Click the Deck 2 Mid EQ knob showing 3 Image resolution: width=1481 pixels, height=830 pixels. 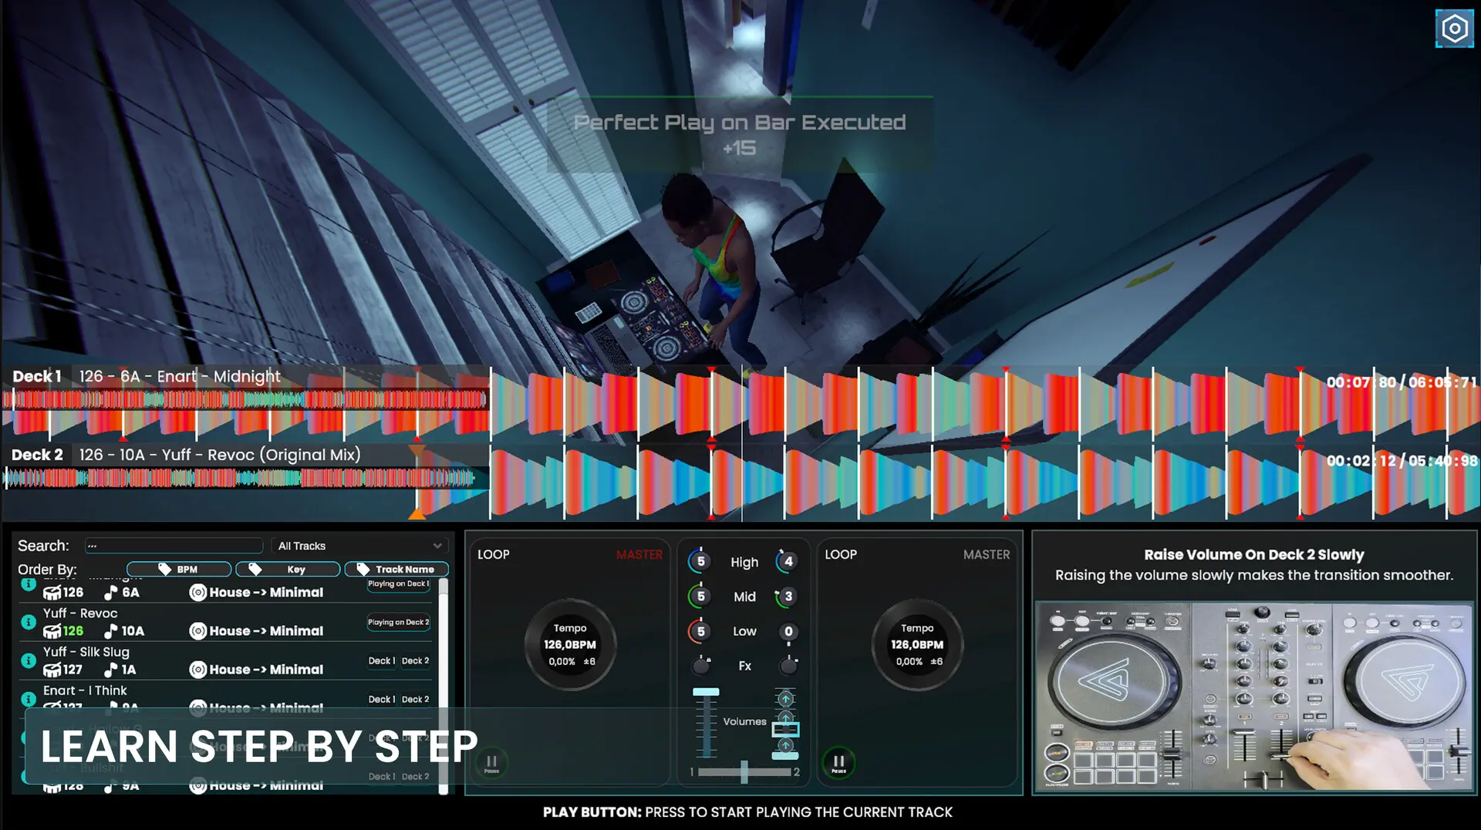(788, 596)
